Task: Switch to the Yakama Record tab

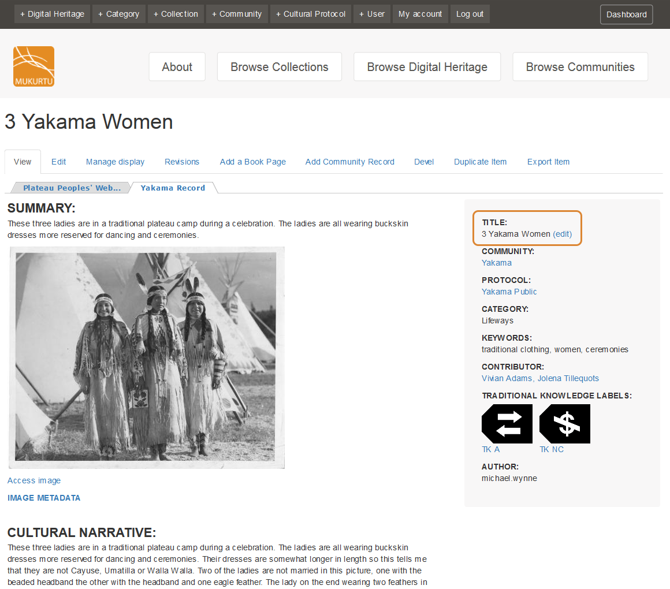Action: (x=173, y=188)
